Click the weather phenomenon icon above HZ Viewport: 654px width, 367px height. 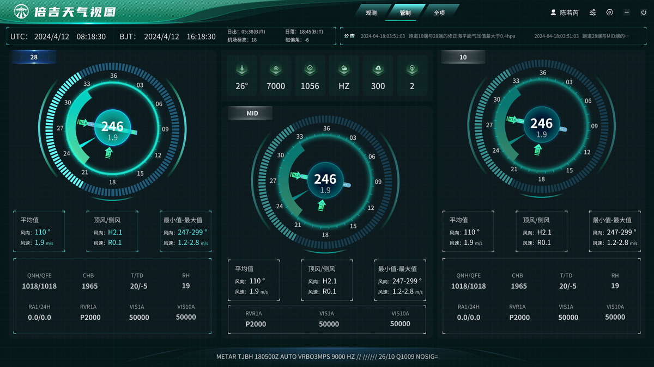pos(344,70)
